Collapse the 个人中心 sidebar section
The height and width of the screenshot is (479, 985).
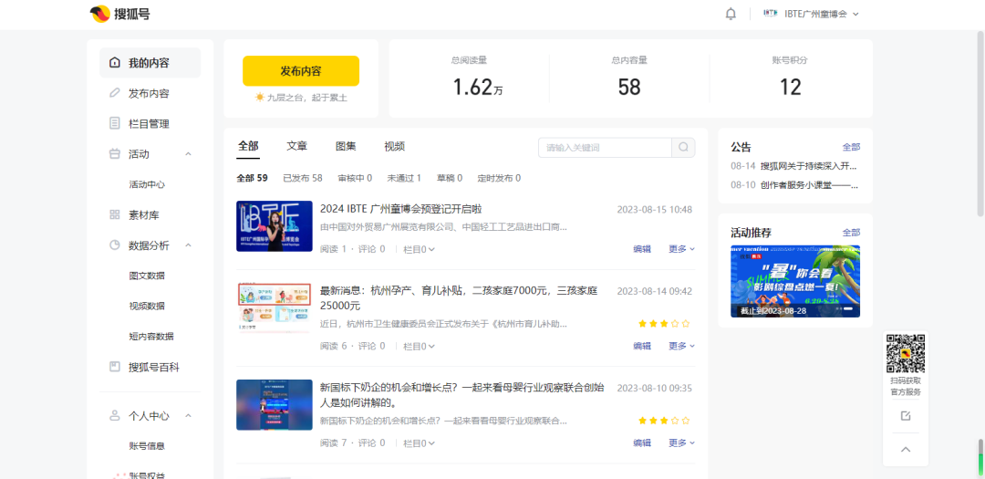click(189, 415)
